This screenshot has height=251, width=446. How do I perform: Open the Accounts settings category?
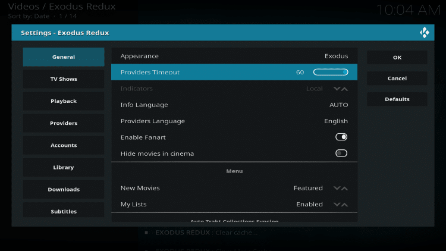[64, 145]
